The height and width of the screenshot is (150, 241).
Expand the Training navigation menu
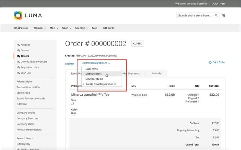pyautogui.click(x=82, y=28)
